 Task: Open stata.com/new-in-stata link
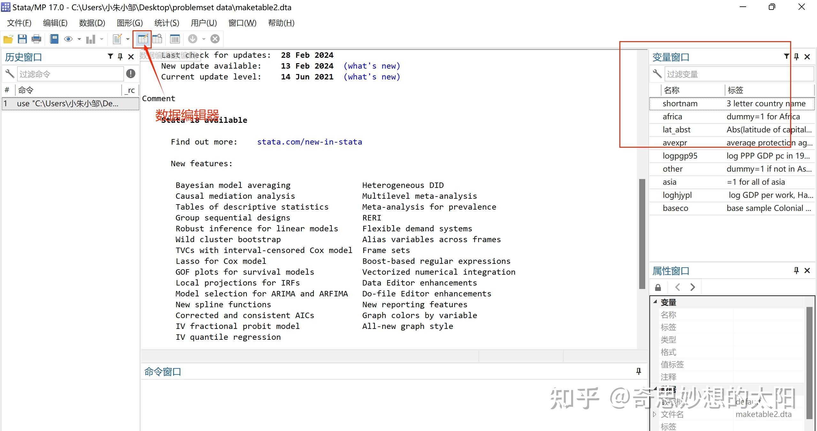(309, 142)
